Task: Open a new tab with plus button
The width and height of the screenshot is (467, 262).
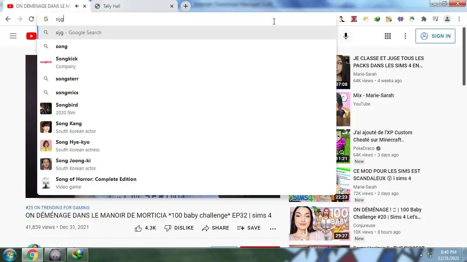Action: coord(186,6)
